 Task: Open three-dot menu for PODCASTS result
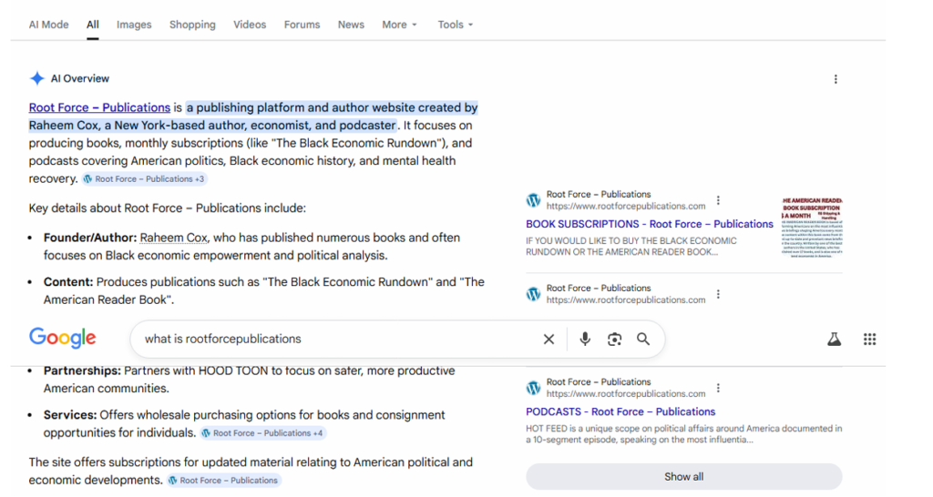coord(718,388)
